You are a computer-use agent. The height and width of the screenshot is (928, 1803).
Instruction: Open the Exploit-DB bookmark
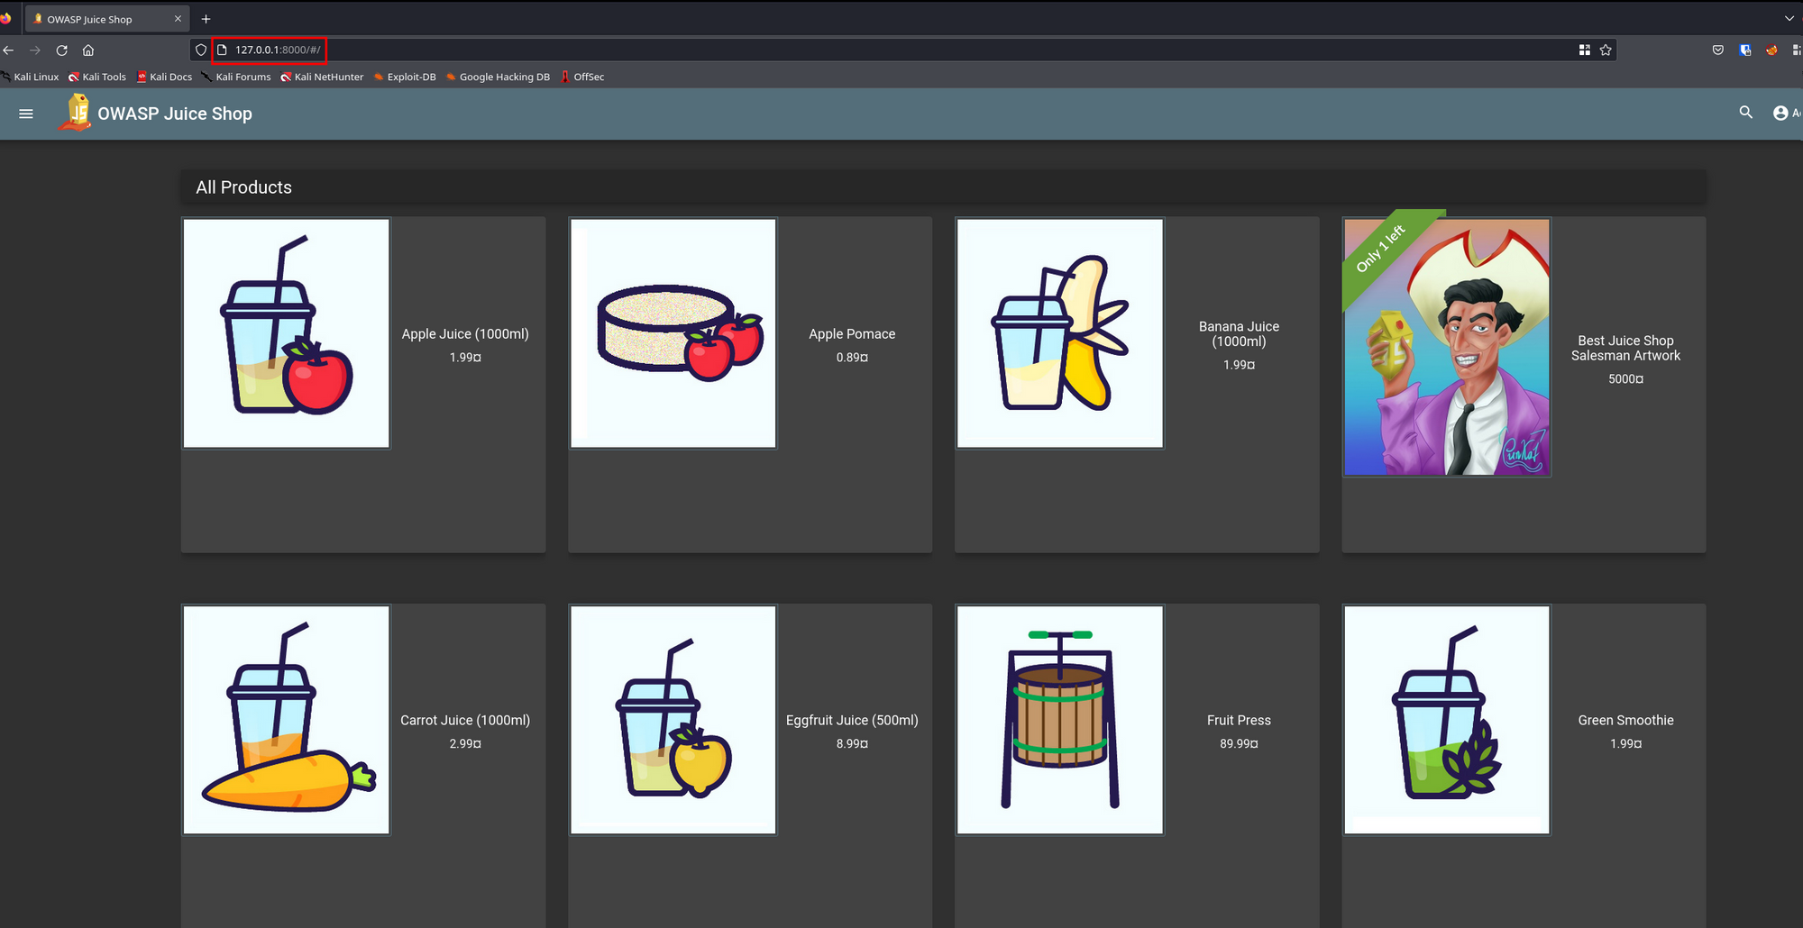click(405, 77)
